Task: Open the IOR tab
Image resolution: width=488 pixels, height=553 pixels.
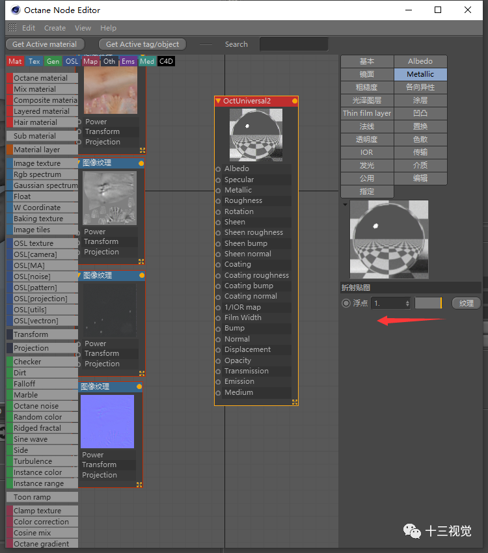Action: 367,152
